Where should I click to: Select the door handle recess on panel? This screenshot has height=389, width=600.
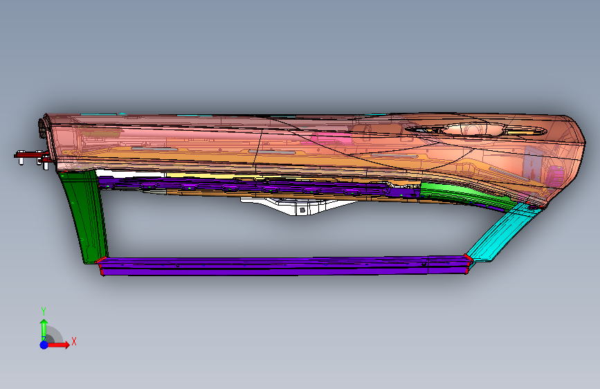[476, 130]
